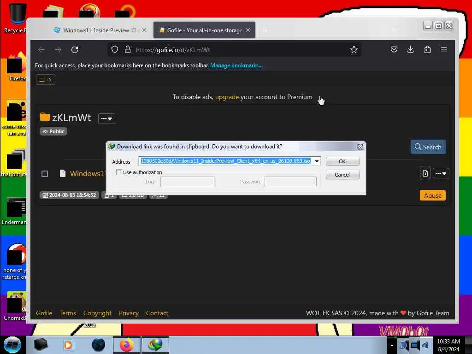Reload the Gofile page

click(75, 50)
